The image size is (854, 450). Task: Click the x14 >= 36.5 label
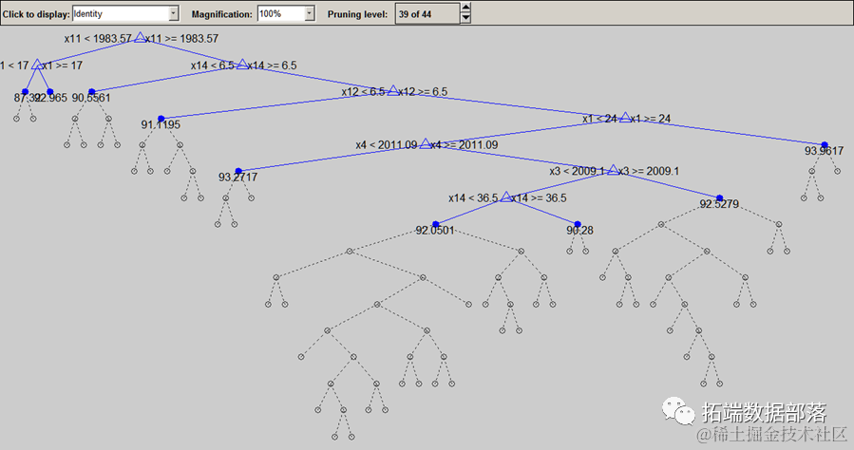tap(539, 198)
